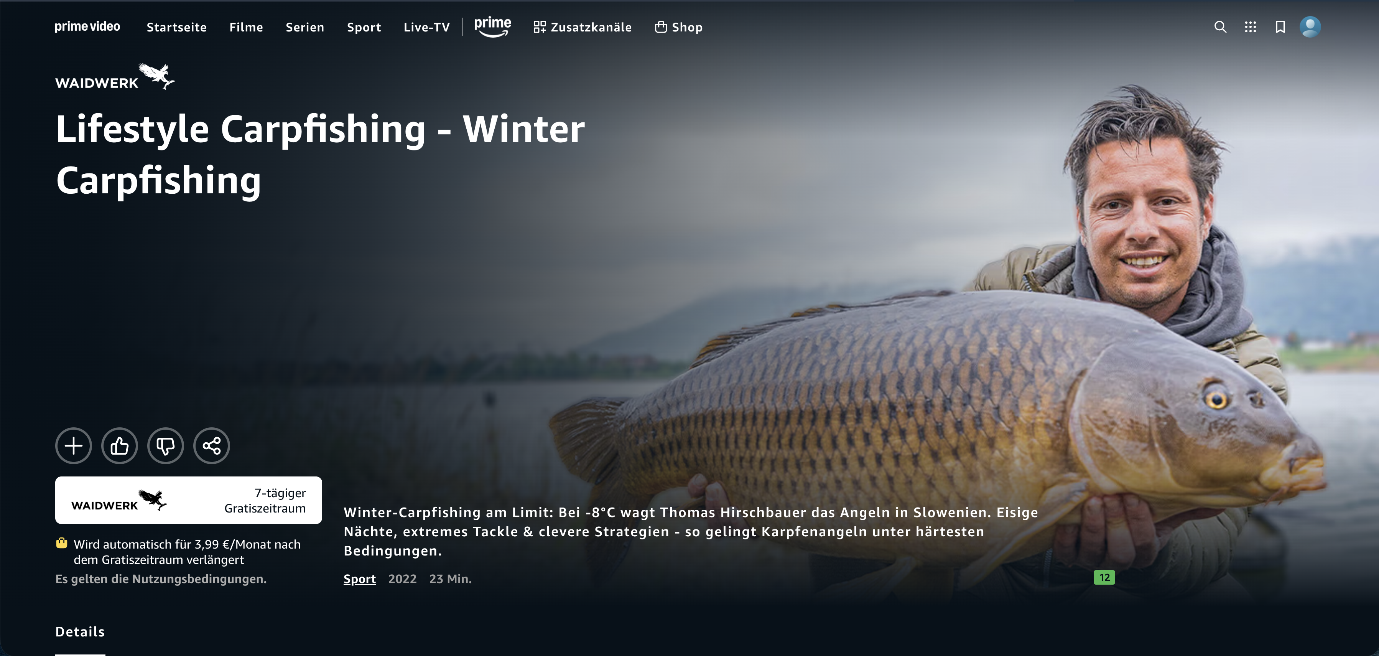This screenshot has height=656, width=1379.
Task: Start Waidwerk 7-tägiger Gratiszeitraum
Action: tap(188, 500)
